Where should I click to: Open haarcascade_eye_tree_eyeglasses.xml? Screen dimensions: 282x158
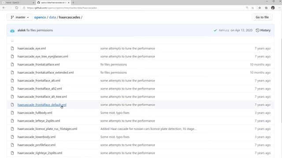[x=43, y=57]
